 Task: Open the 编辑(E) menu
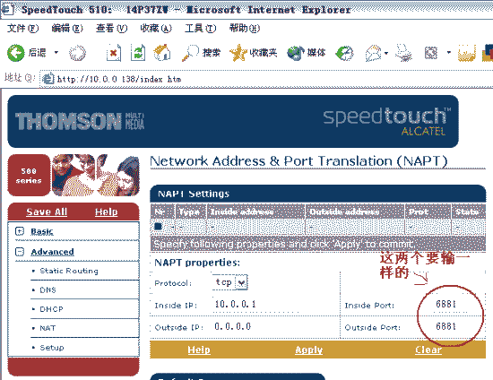tap(67, 29)
